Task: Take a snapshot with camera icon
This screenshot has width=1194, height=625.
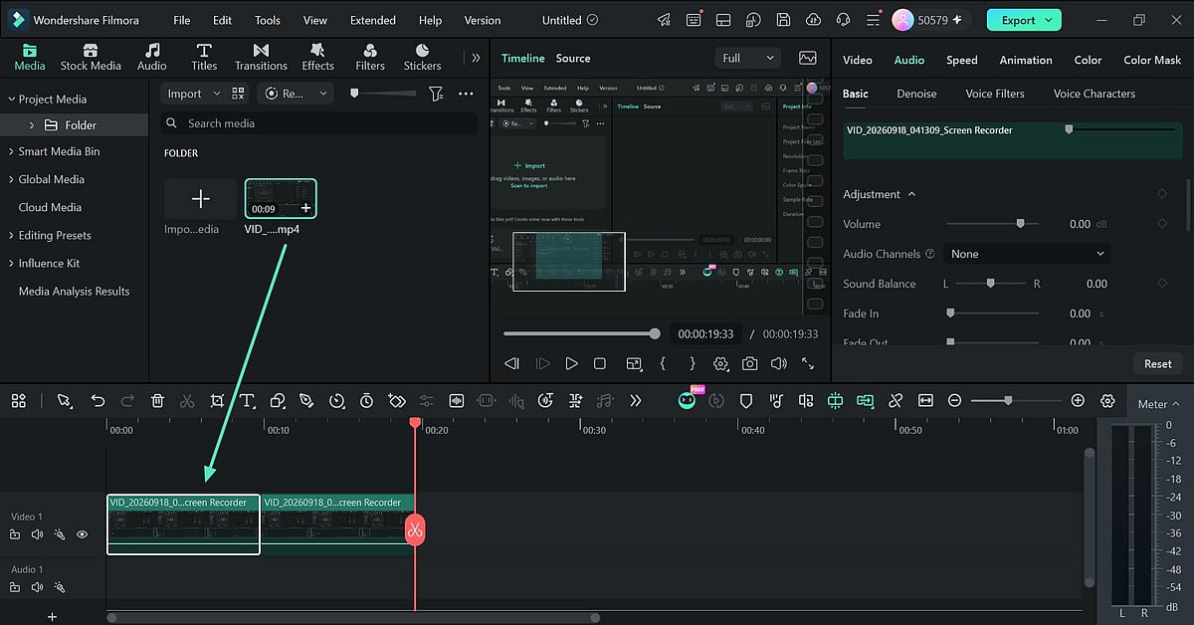Action: pyautogui.click(x=750, y=364)
